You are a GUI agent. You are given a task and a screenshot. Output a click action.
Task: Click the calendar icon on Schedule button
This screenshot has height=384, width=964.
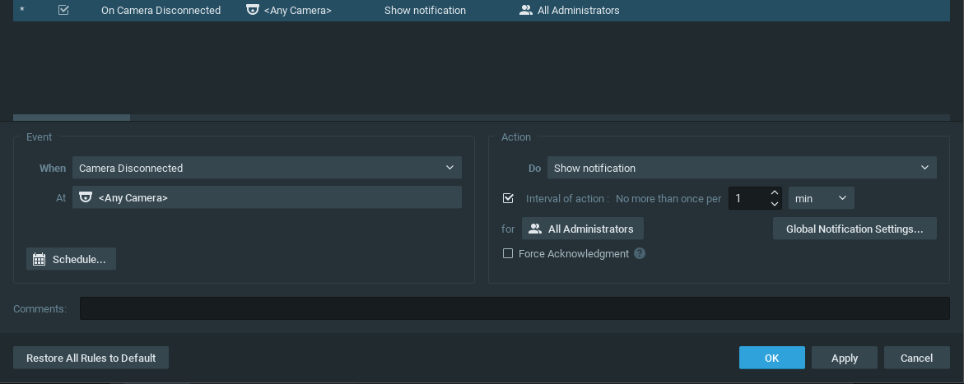[x=40, y=259]
